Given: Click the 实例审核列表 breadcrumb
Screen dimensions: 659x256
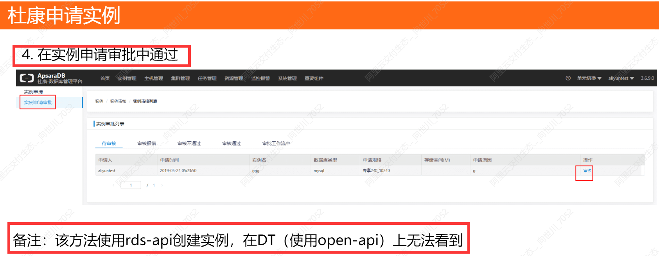Looking at the screenshot, I should pyautogui.click(x=145, y=101).
